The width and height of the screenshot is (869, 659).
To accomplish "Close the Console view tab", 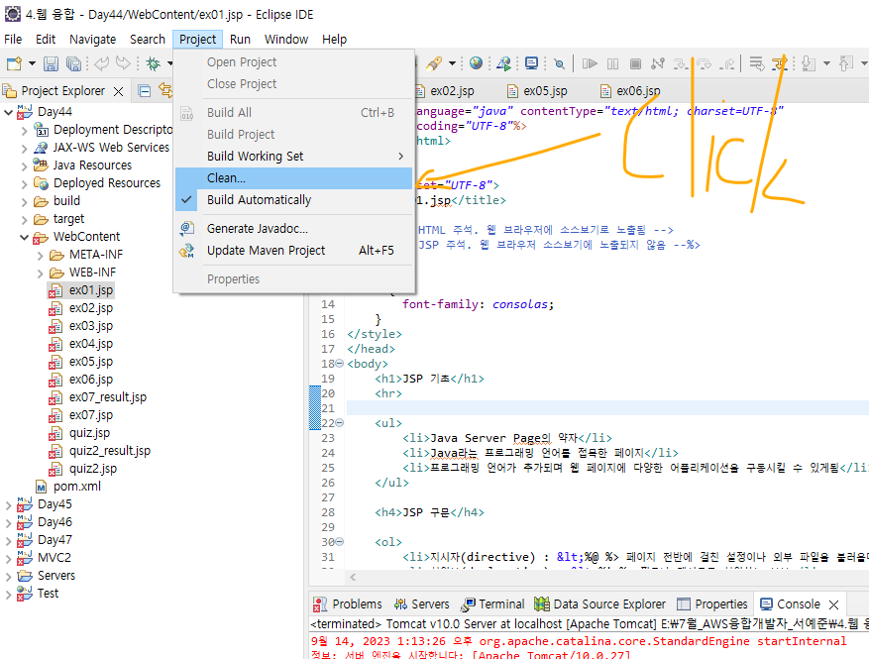I will point(833,604).
